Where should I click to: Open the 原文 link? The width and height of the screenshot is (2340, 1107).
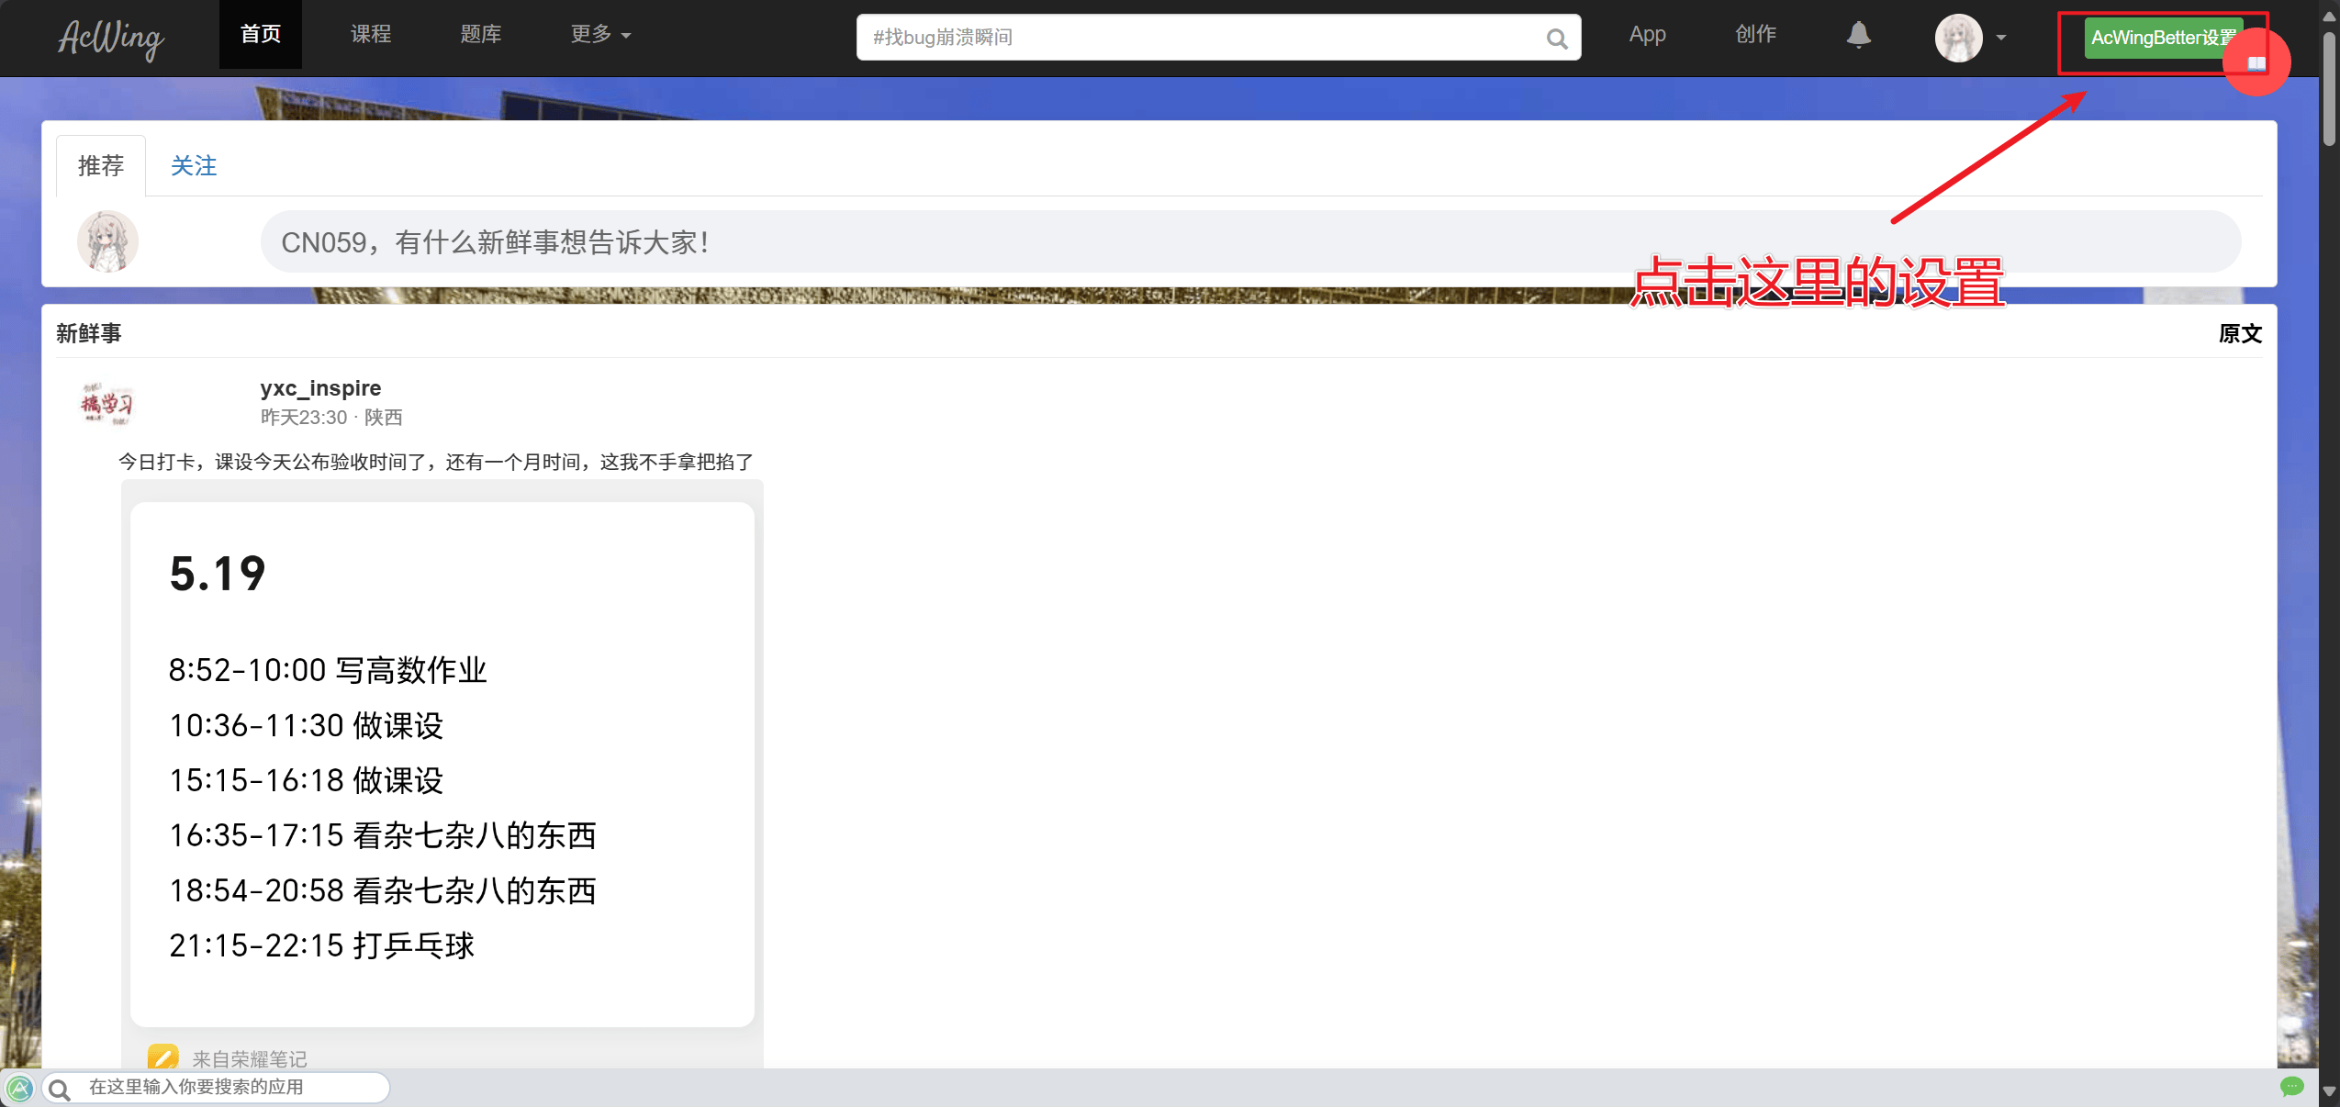pos(2239,333)
